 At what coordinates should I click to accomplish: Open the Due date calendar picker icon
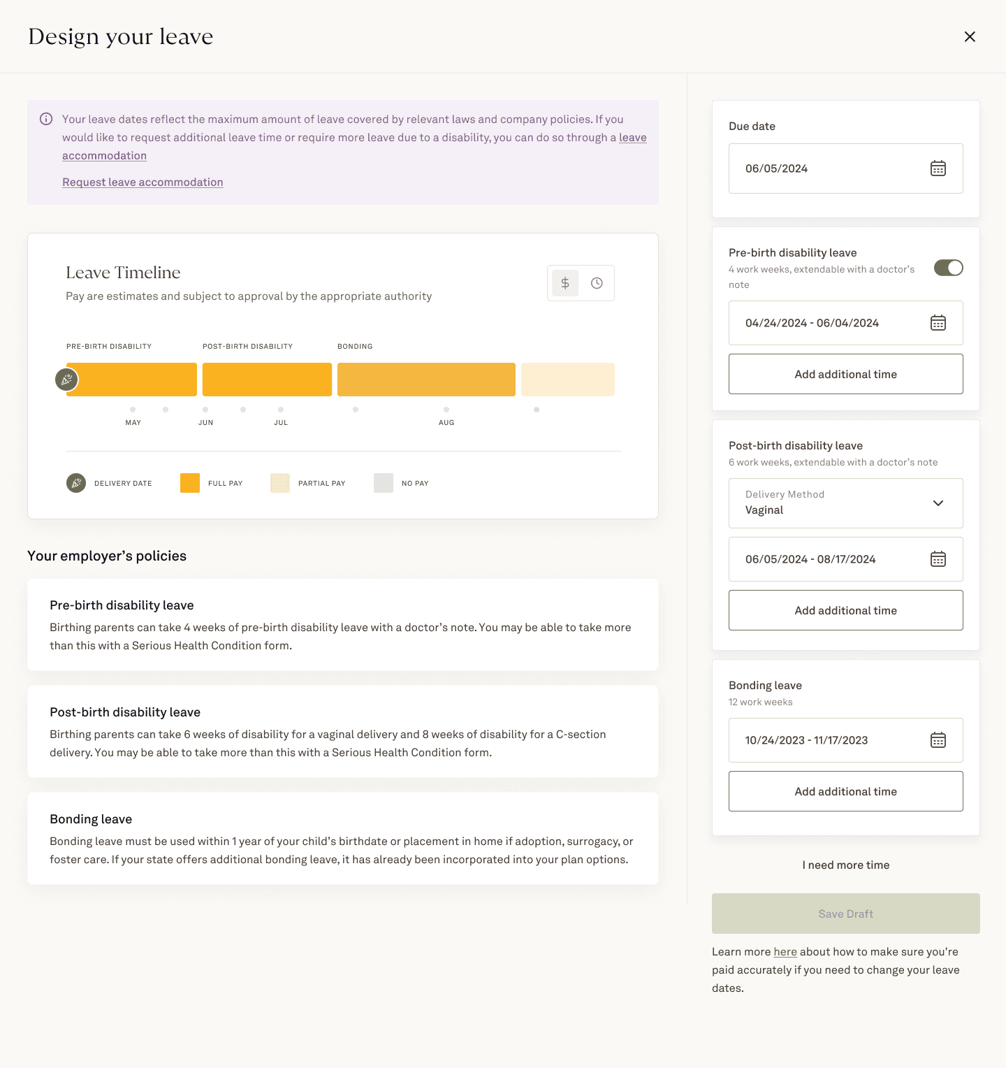pos(938,168)
